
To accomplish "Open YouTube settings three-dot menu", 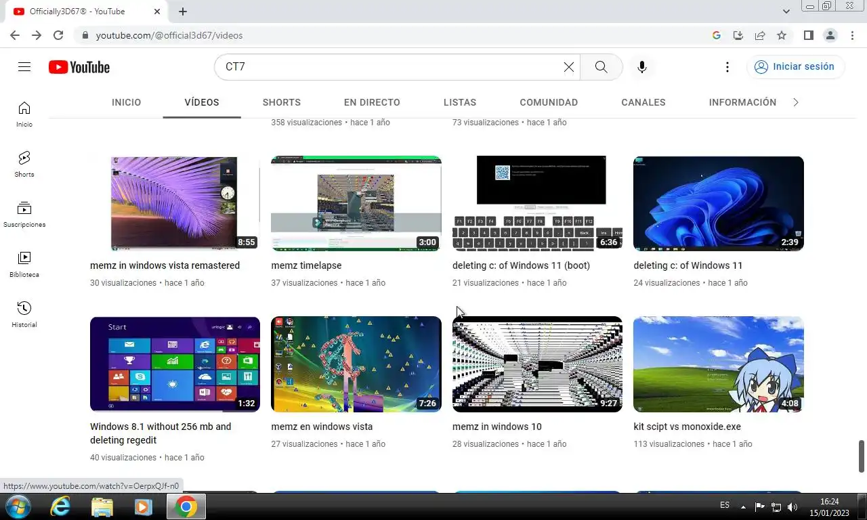I will [x=727, y=67].
